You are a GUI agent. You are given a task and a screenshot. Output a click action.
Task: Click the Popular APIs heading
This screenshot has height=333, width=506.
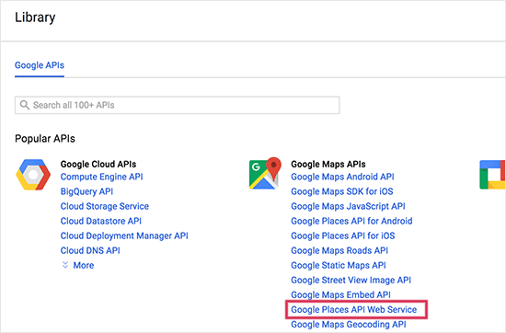[x=45, y=139]
